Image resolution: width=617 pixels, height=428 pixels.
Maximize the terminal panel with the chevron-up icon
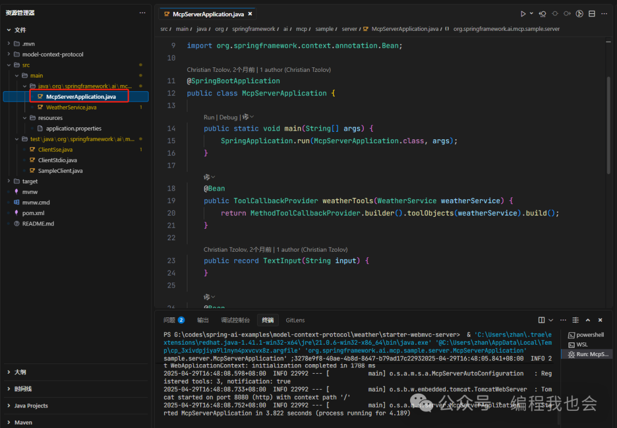tap(588, 320)
